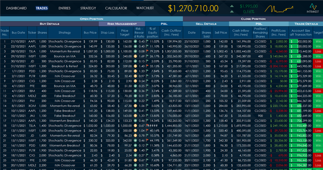This screenshot has width=323, height=170.
Task: Click the green flag beside 26.17% in trade 4
Action: 147,56
